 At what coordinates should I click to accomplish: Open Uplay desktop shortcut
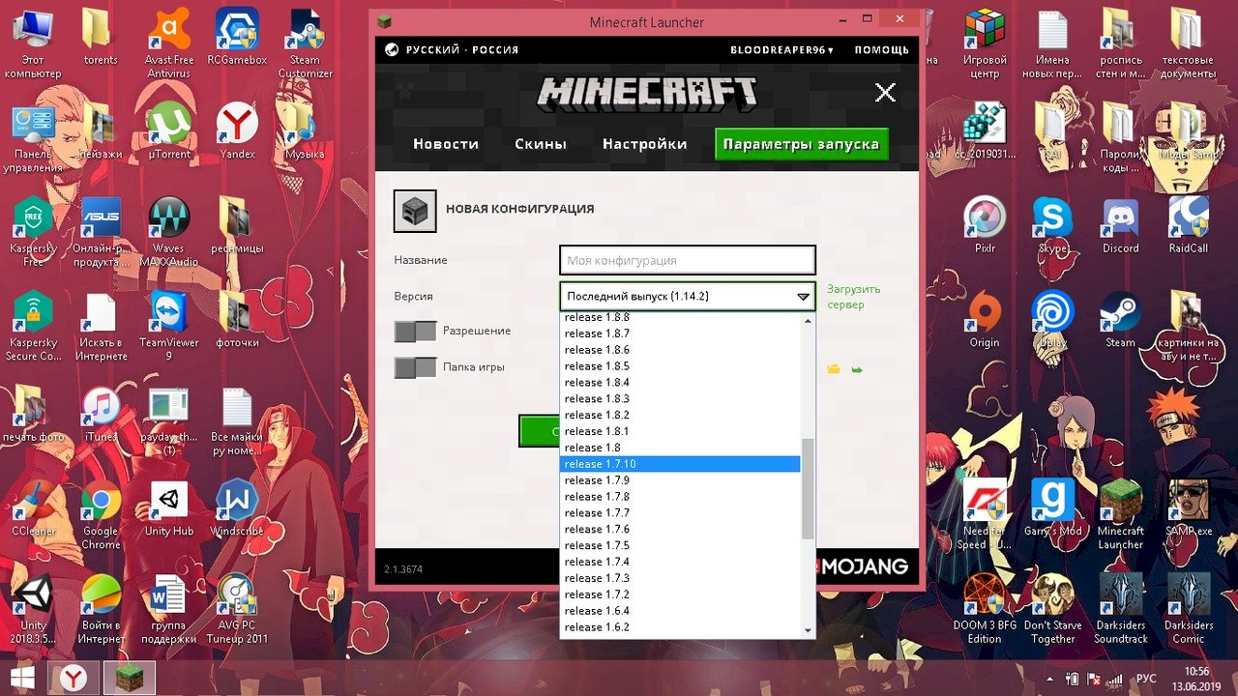[x=1052, y=320]
